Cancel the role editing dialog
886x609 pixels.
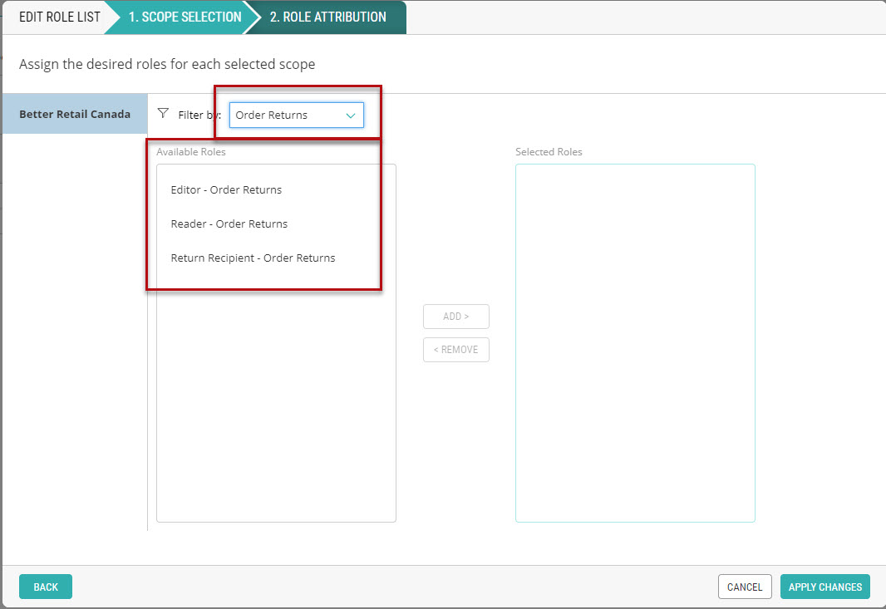click(x=745, y=587)
